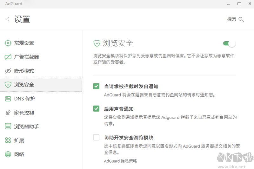
Task: Check 协助开发安全浏览模块 checkbox
Action: pos(96,137)
